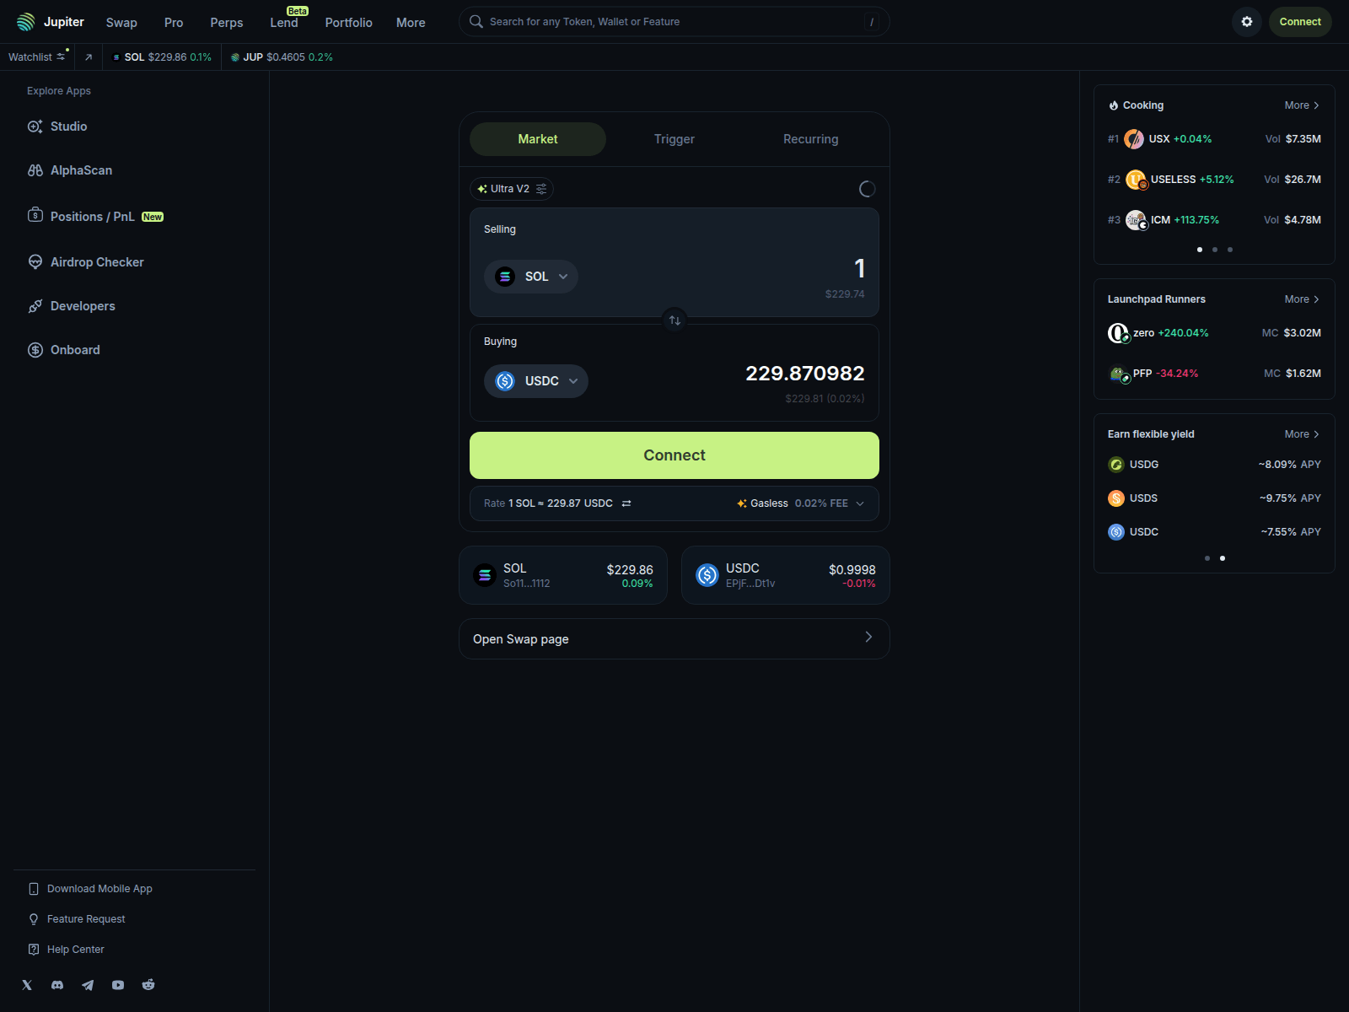Open More menu in top navigation

point(411,23)
